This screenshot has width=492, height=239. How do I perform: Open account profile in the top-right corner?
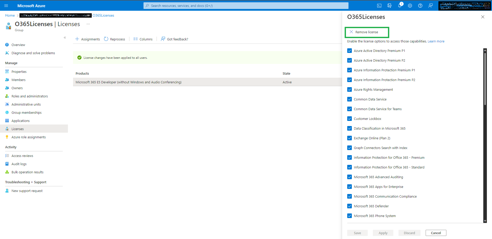(465, 6)
